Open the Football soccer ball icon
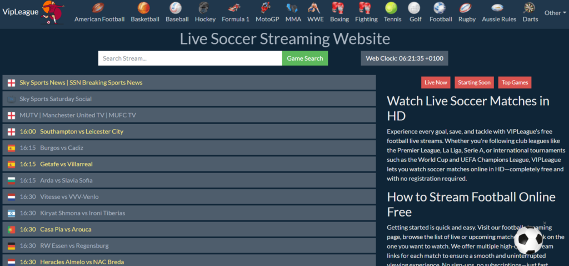 (x=440, y=8)
